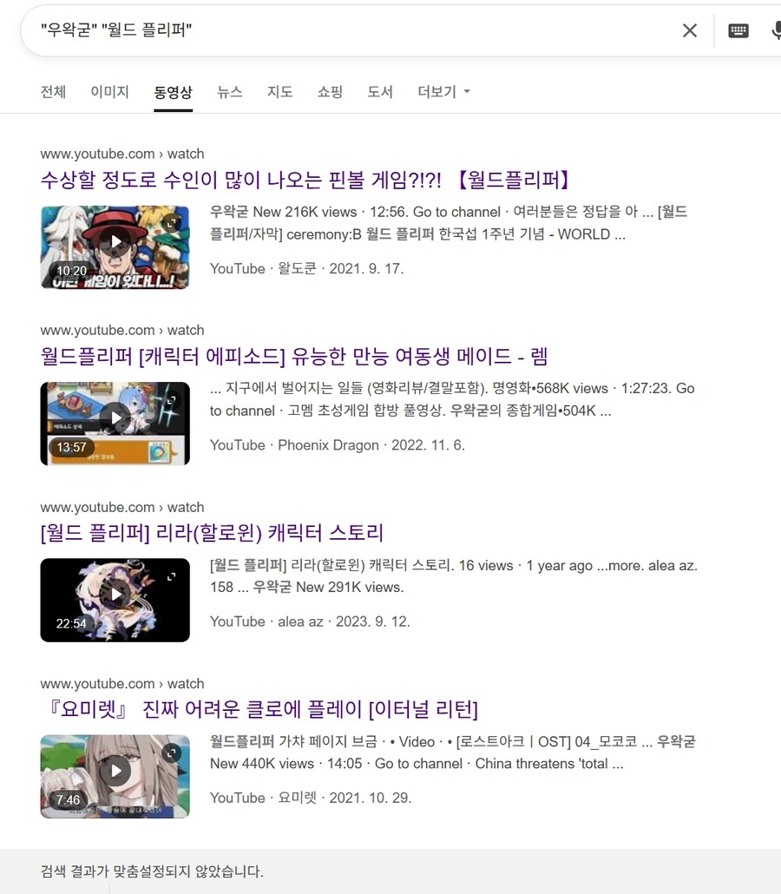
Task: Switch to the 전체 tab
Action: coord(53,92)
